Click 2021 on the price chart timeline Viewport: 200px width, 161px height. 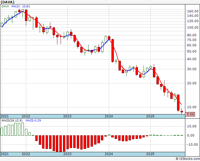(x=5, y=116)
